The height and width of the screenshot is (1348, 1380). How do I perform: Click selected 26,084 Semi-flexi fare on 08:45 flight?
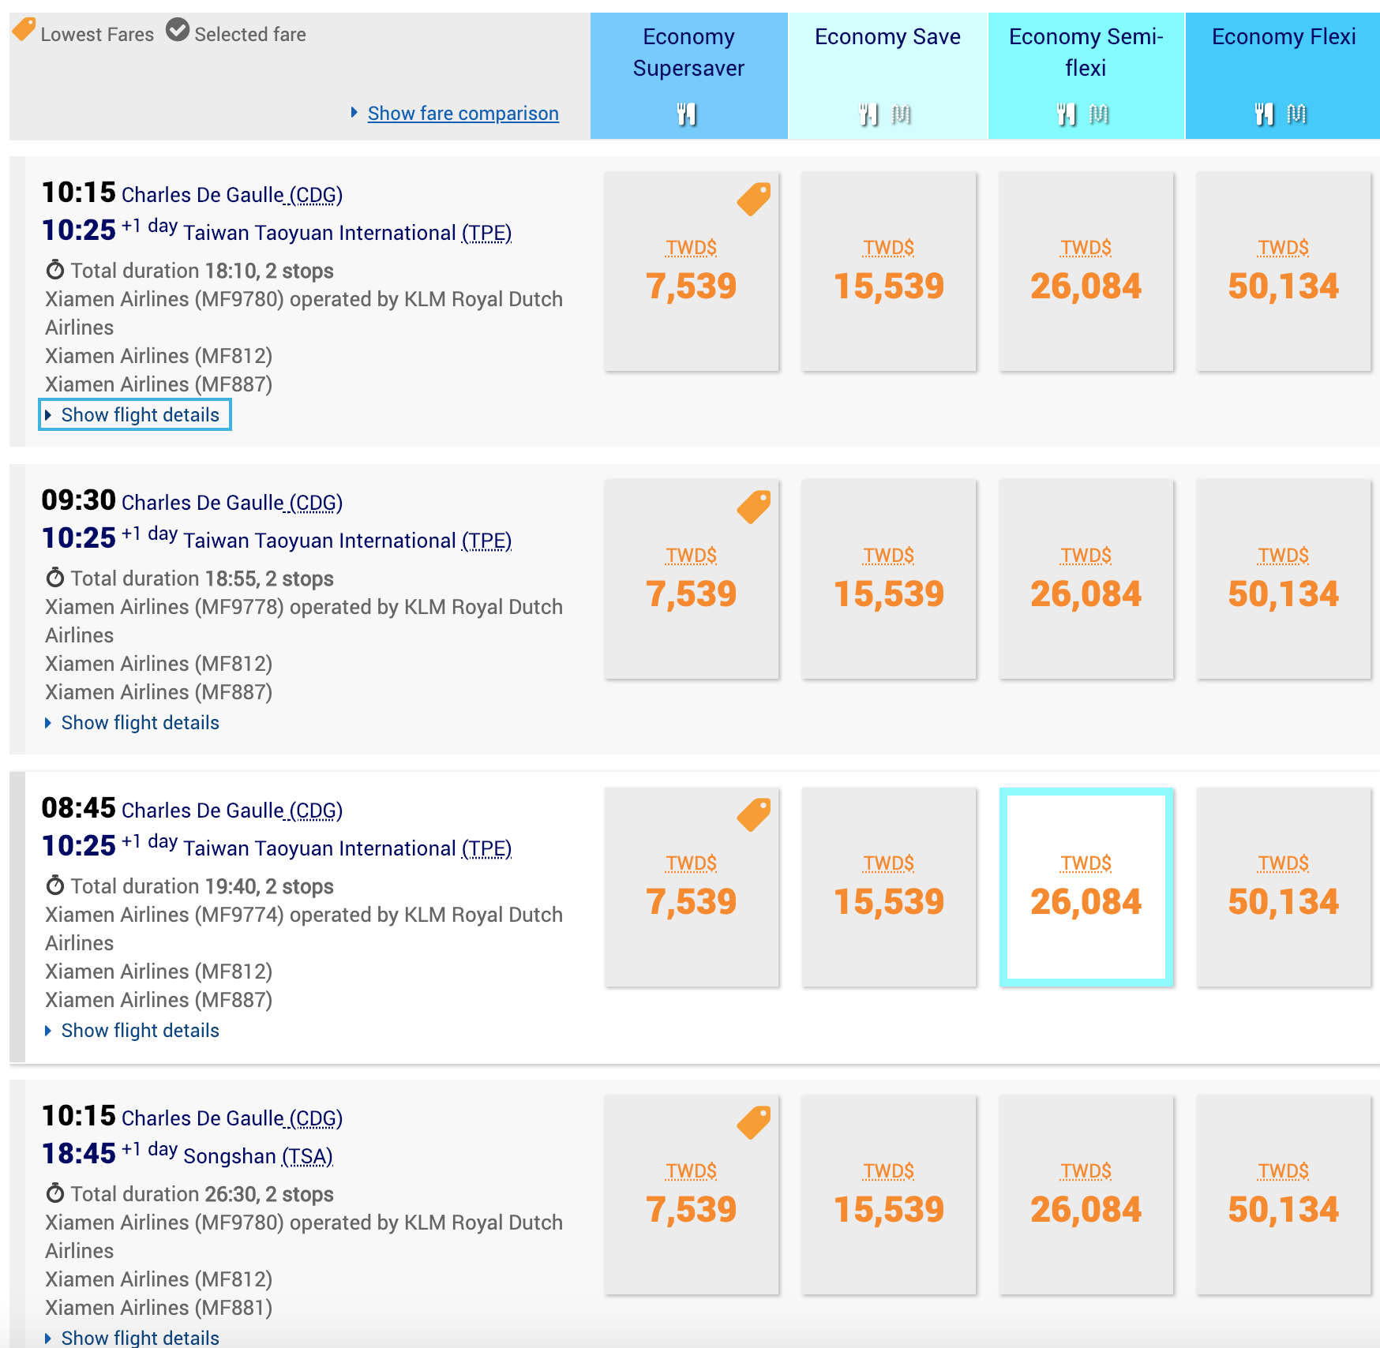pos(1086,887)
